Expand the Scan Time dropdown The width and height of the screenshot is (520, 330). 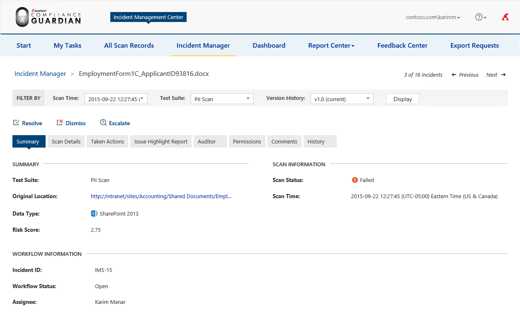(x=116, y=99)
